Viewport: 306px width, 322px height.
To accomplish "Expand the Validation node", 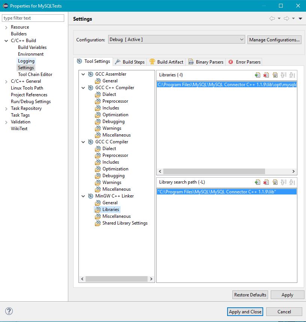I will pyautogui.click(x=6, y=122).
